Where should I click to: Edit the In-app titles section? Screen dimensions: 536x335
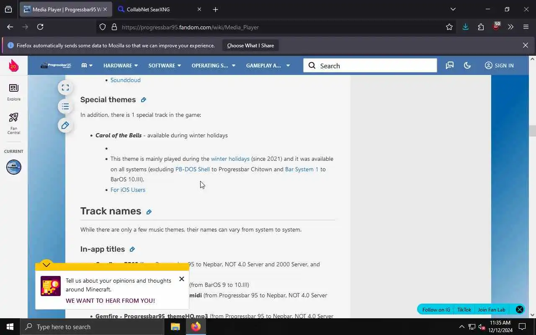(x=132, y=249)
